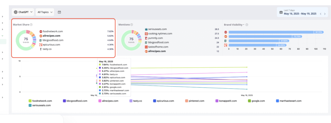Click the seriouseats.com favicon in Mentions
331x123 pixels.
coord(146,29)
